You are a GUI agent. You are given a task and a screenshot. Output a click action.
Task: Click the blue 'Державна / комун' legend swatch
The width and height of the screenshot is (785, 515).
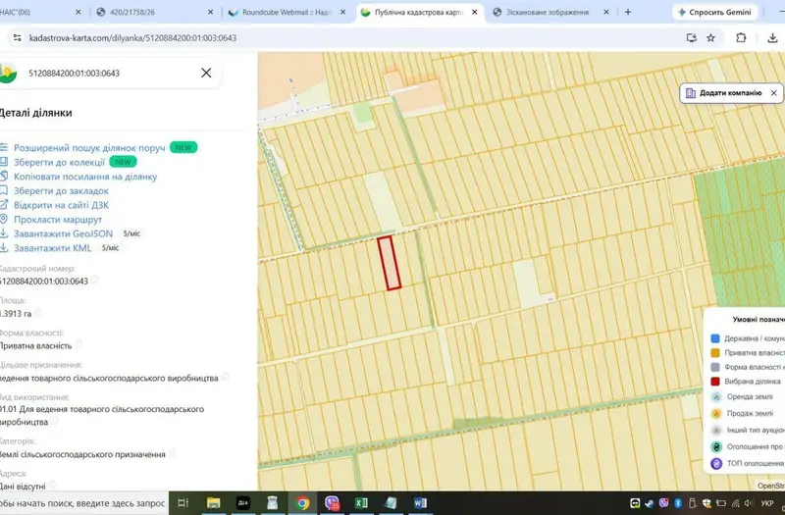click(x=715, y=338)
